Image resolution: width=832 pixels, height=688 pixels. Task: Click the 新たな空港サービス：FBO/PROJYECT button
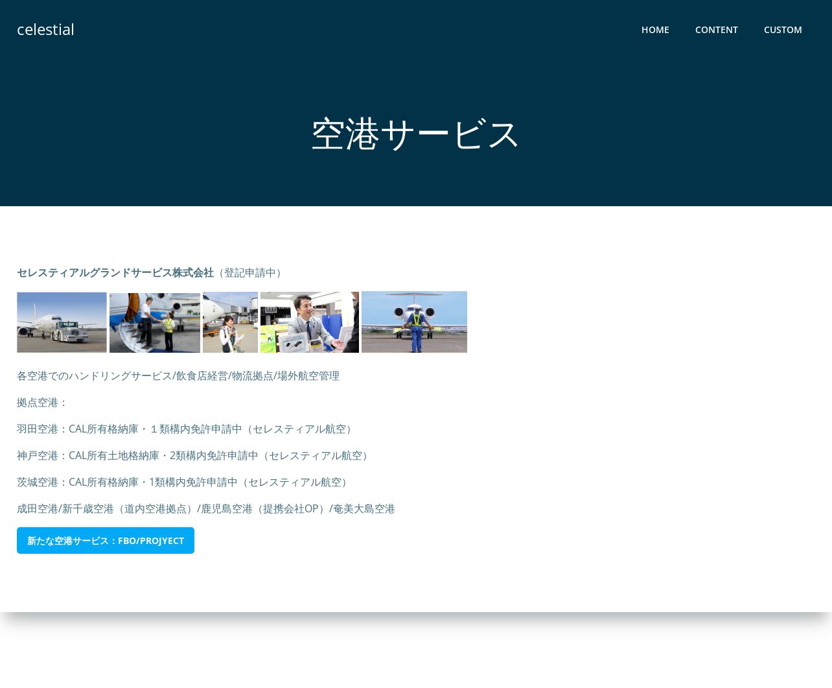(106, 540)
